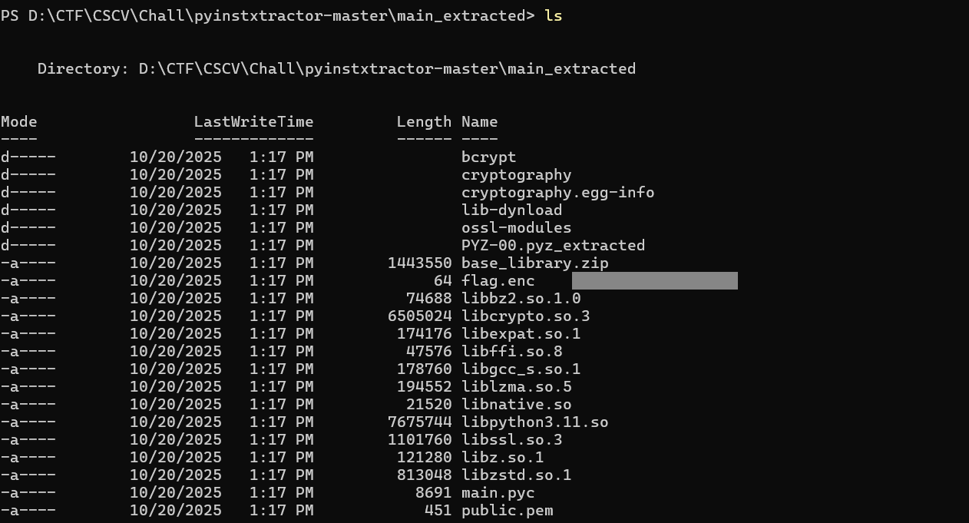Viewport: 969px width, 523px height.
Task: Click the public.pem file name
Action: pos(507,511)
